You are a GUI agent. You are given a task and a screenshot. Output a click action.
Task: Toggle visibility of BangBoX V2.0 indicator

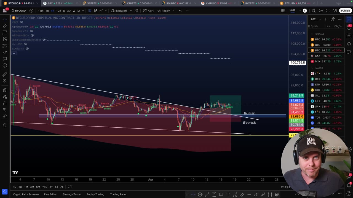point(31,31)
